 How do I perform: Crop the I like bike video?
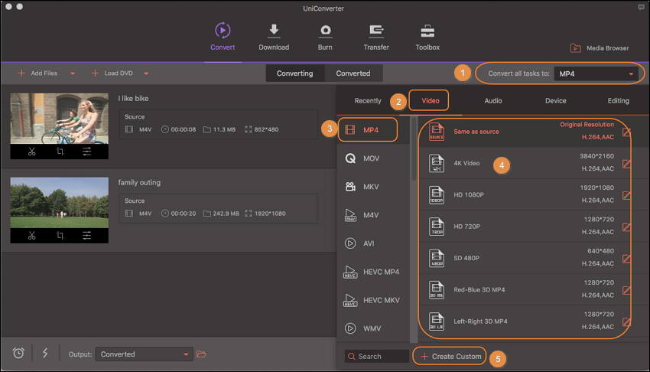coord(60,152)
